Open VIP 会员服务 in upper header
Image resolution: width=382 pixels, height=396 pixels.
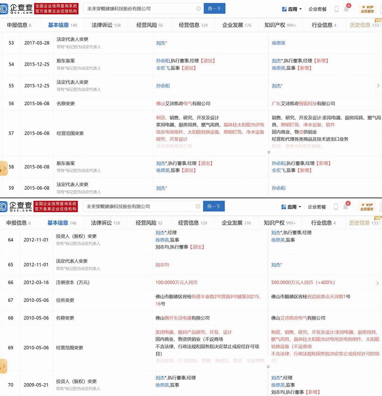coord(367,9)
